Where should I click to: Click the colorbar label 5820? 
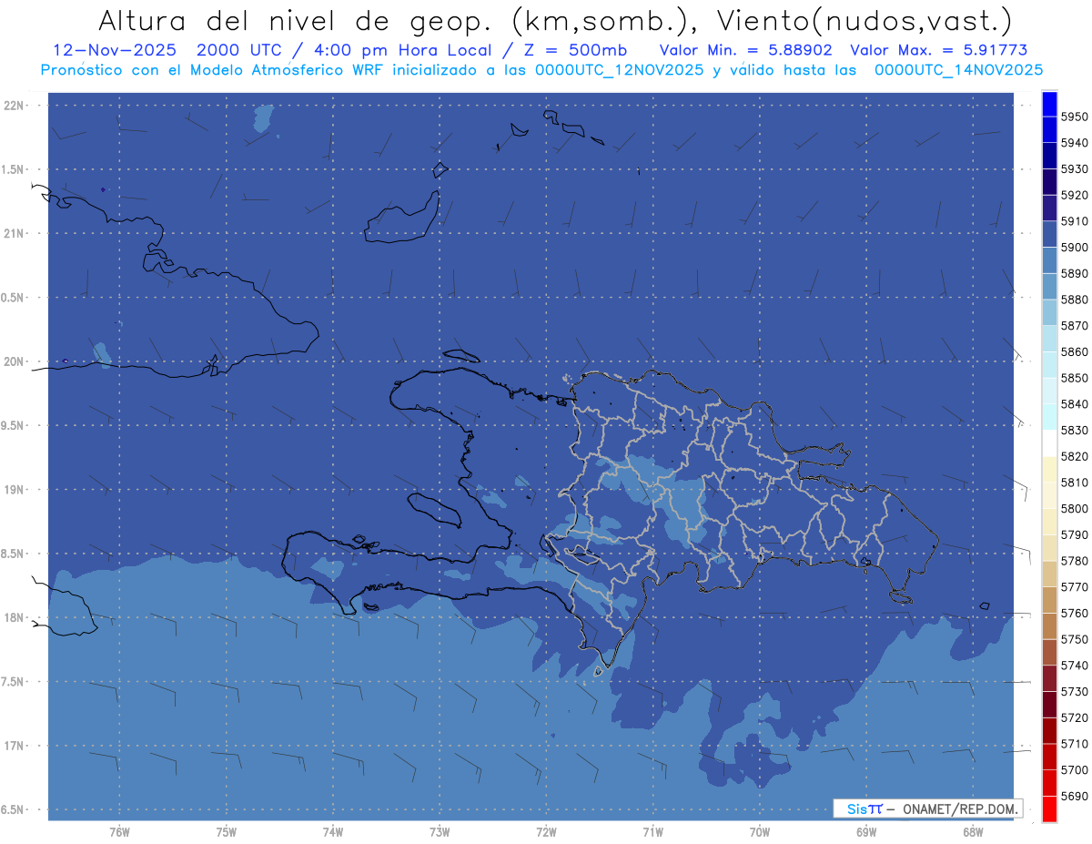[x=1074, y=456]
